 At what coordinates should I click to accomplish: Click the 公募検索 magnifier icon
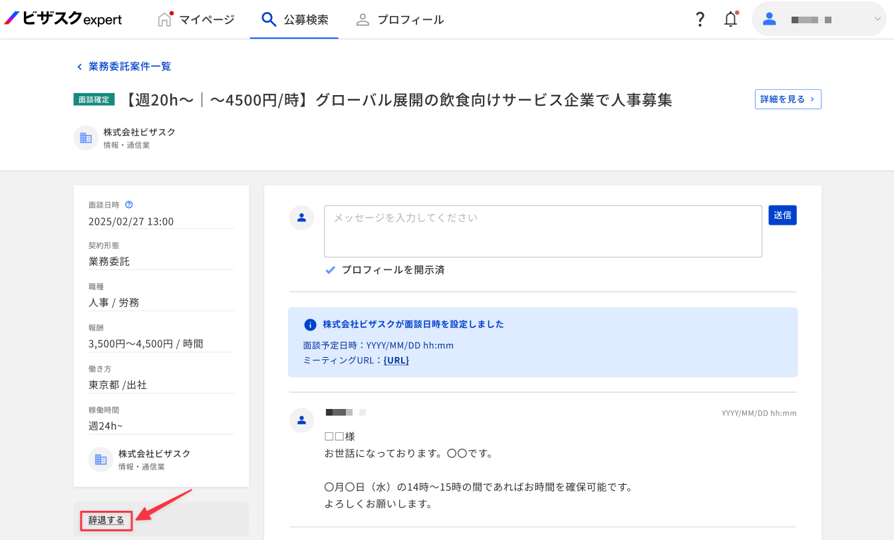[x=269, y=19]
